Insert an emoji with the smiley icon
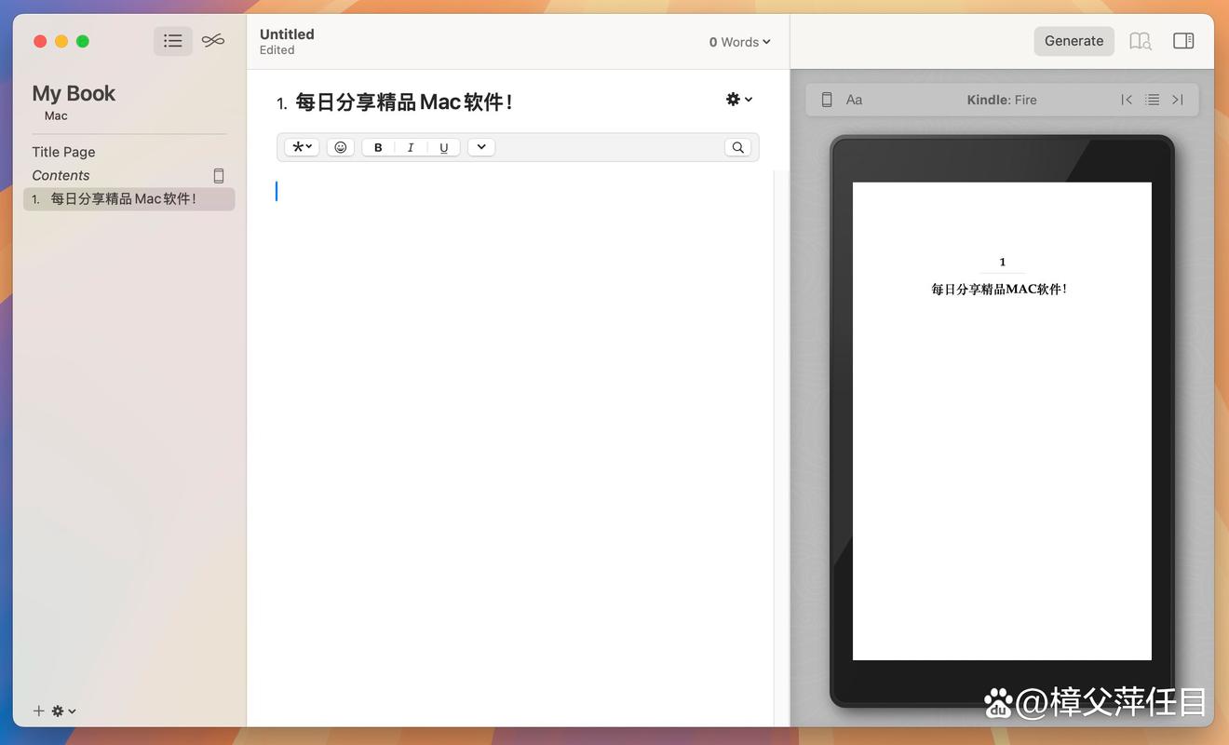Viewport: 1229px width, 745px height. pos(341,147)
